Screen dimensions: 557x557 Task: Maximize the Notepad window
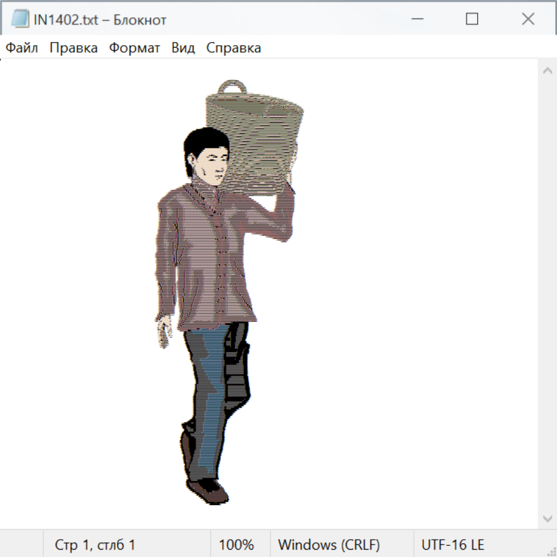[472, 19]
